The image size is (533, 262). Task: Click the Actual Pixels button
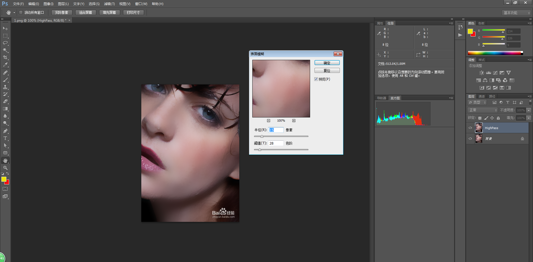[62, 12]
